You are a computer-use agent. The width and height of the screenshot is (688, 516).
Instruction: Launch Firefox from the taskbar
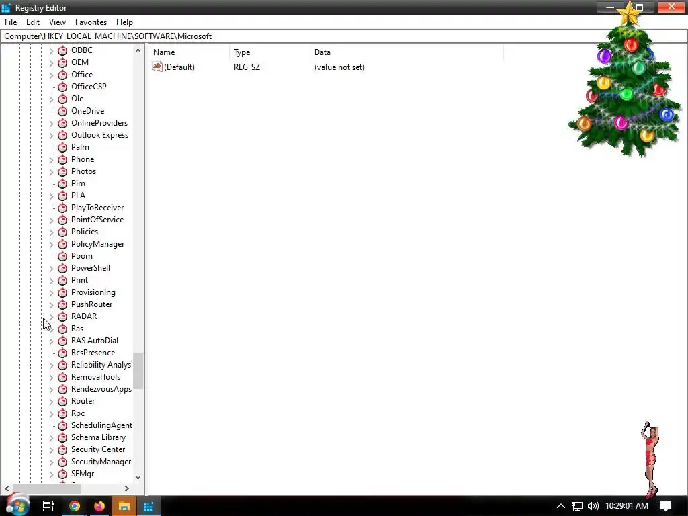point(99,507)
